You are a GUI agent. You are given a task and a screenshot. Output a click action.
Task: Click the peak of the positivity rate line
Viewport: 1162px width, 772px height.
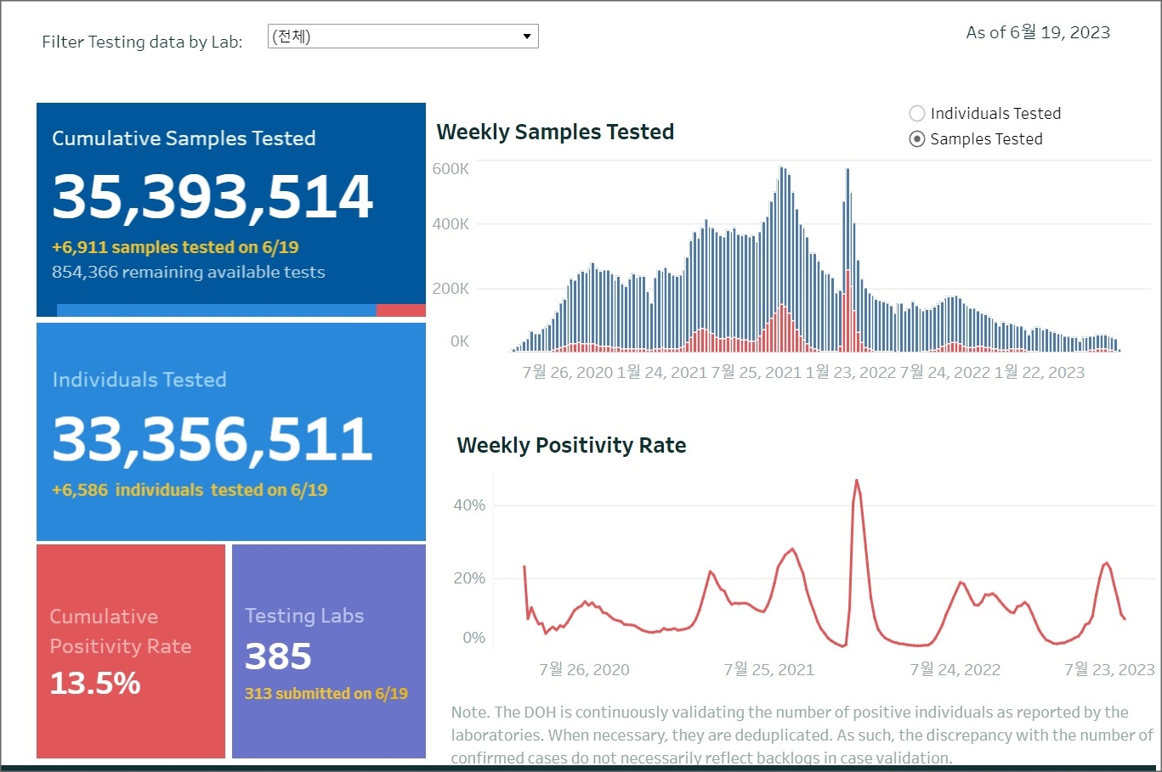[x=857, y=482]
